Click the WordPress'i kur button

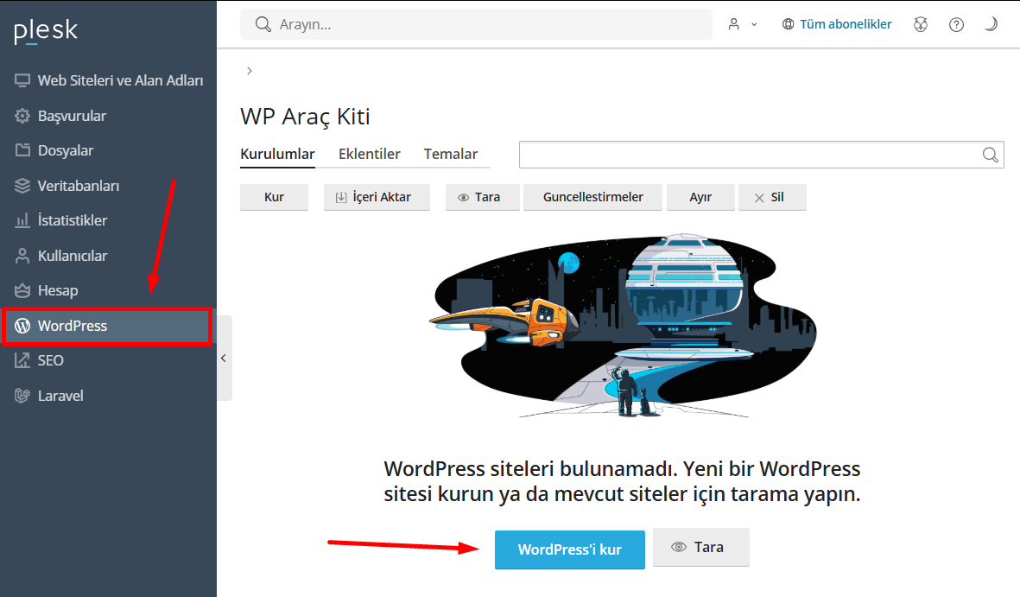pos(570,549)
